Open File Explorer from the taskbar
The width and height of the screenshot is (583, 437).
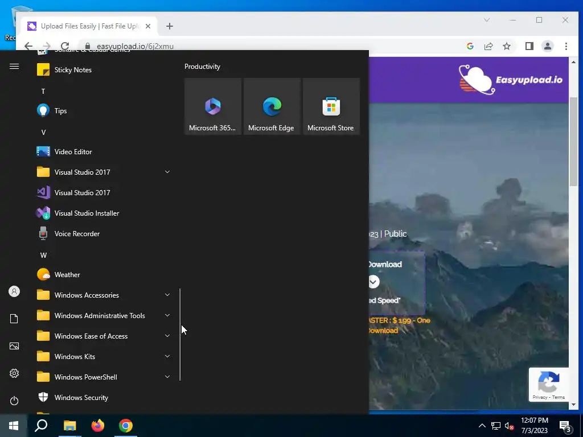[69, 426]
